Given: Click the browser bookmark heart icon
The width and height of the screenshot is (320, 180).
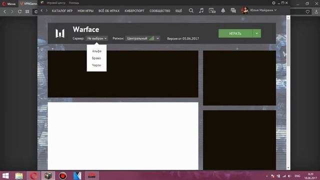Looking at the screenshot, I should pyautogui.click(x=307, y=12).
